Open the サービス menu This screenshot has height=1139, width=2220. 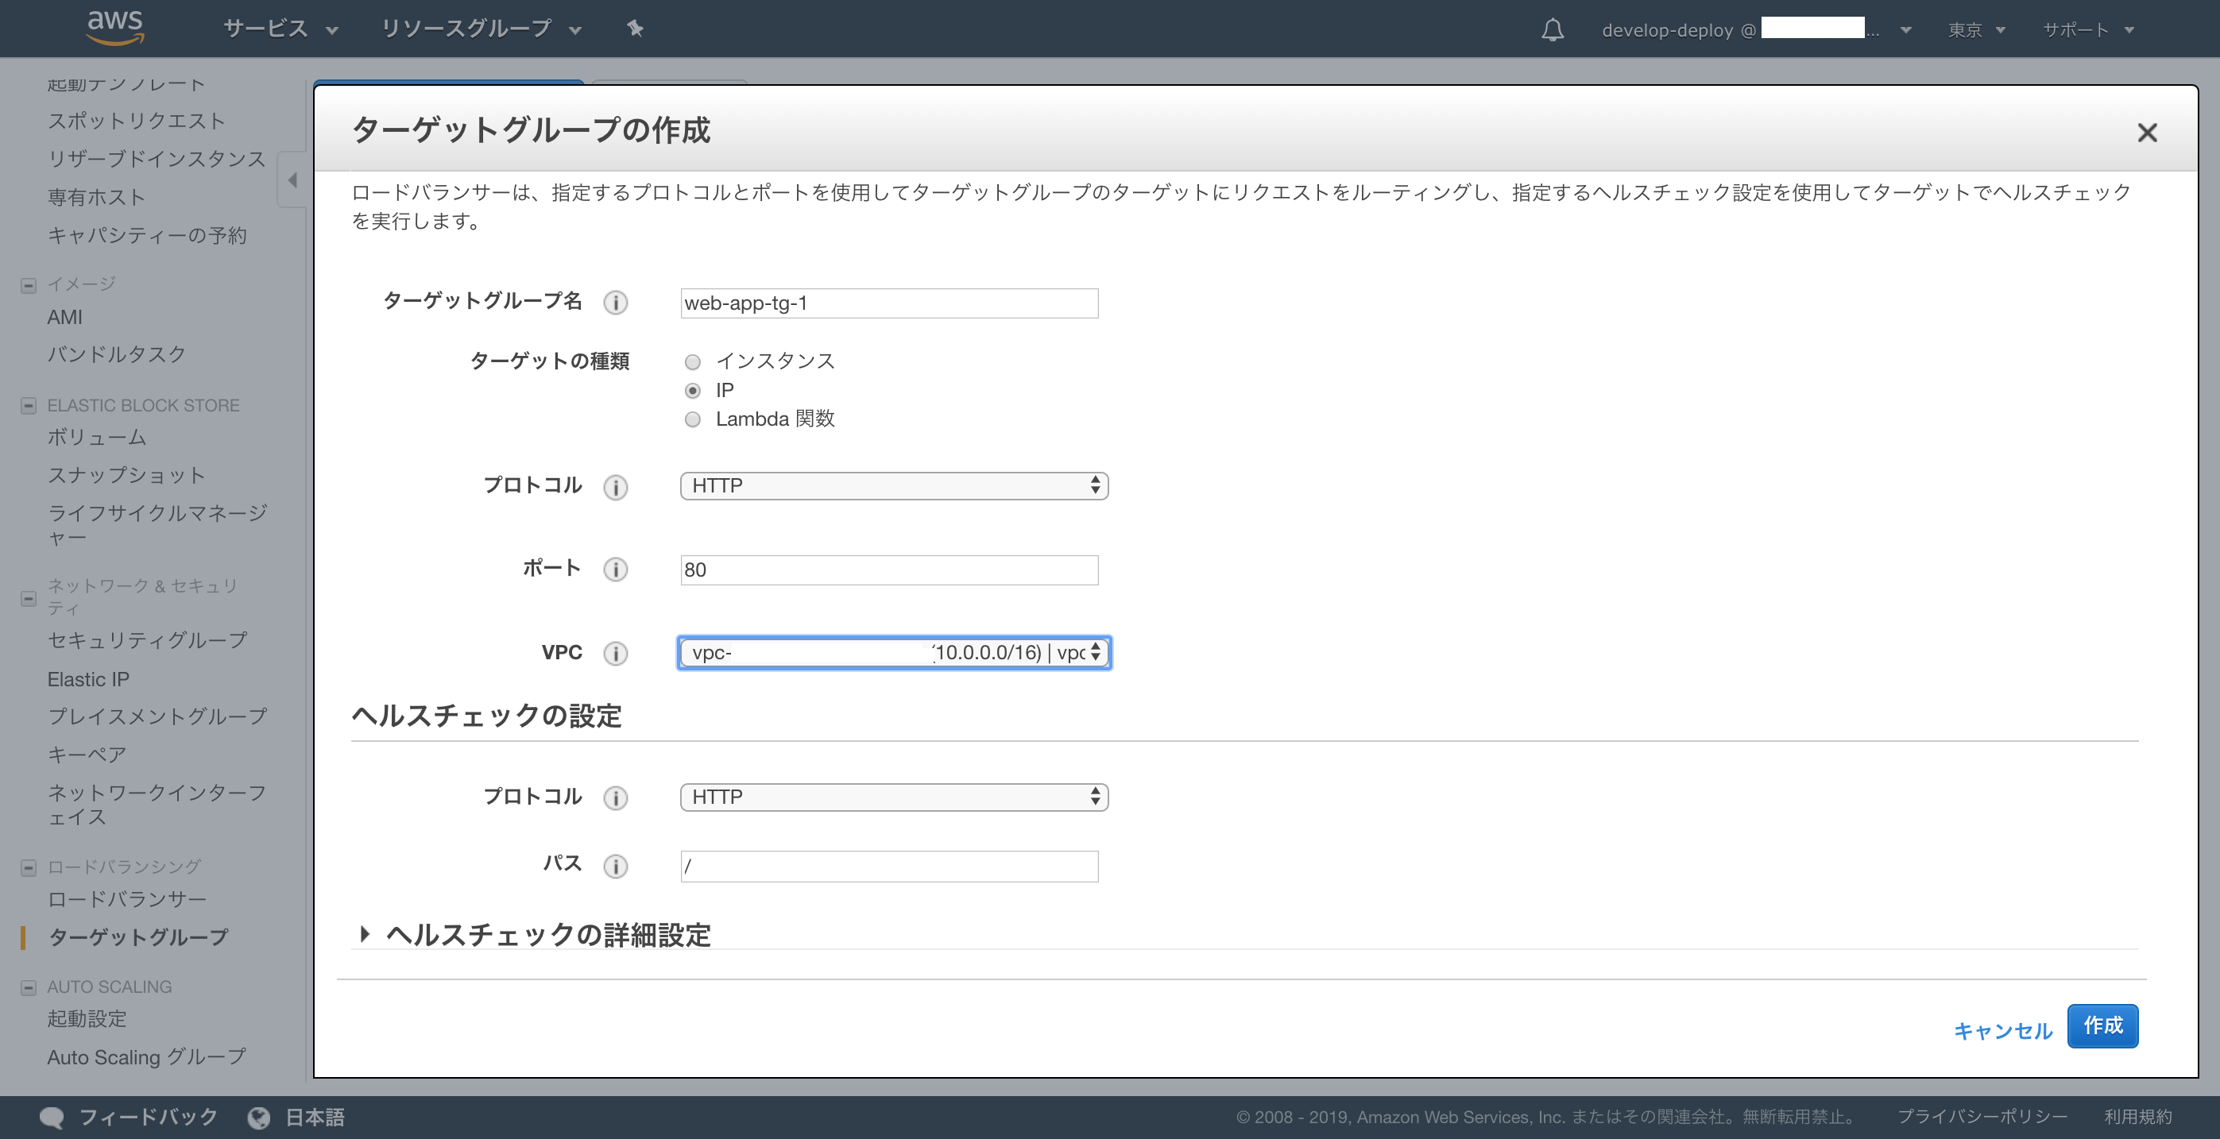[x=280, y=29]
